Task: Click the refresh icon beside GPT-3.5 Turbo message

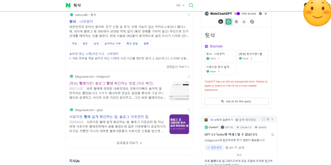Action: pos(273,134)
